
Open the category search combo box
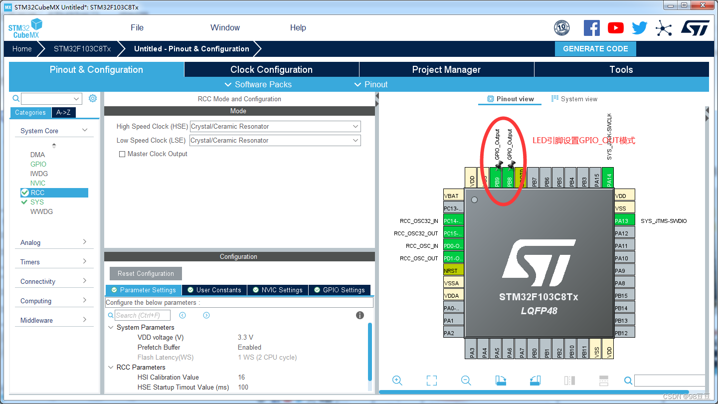(51, 98)
